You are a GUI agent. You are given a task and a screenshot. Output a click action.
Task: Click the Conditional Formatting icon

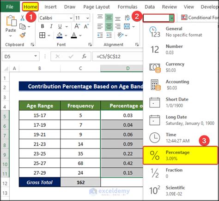tap(184, 18)
